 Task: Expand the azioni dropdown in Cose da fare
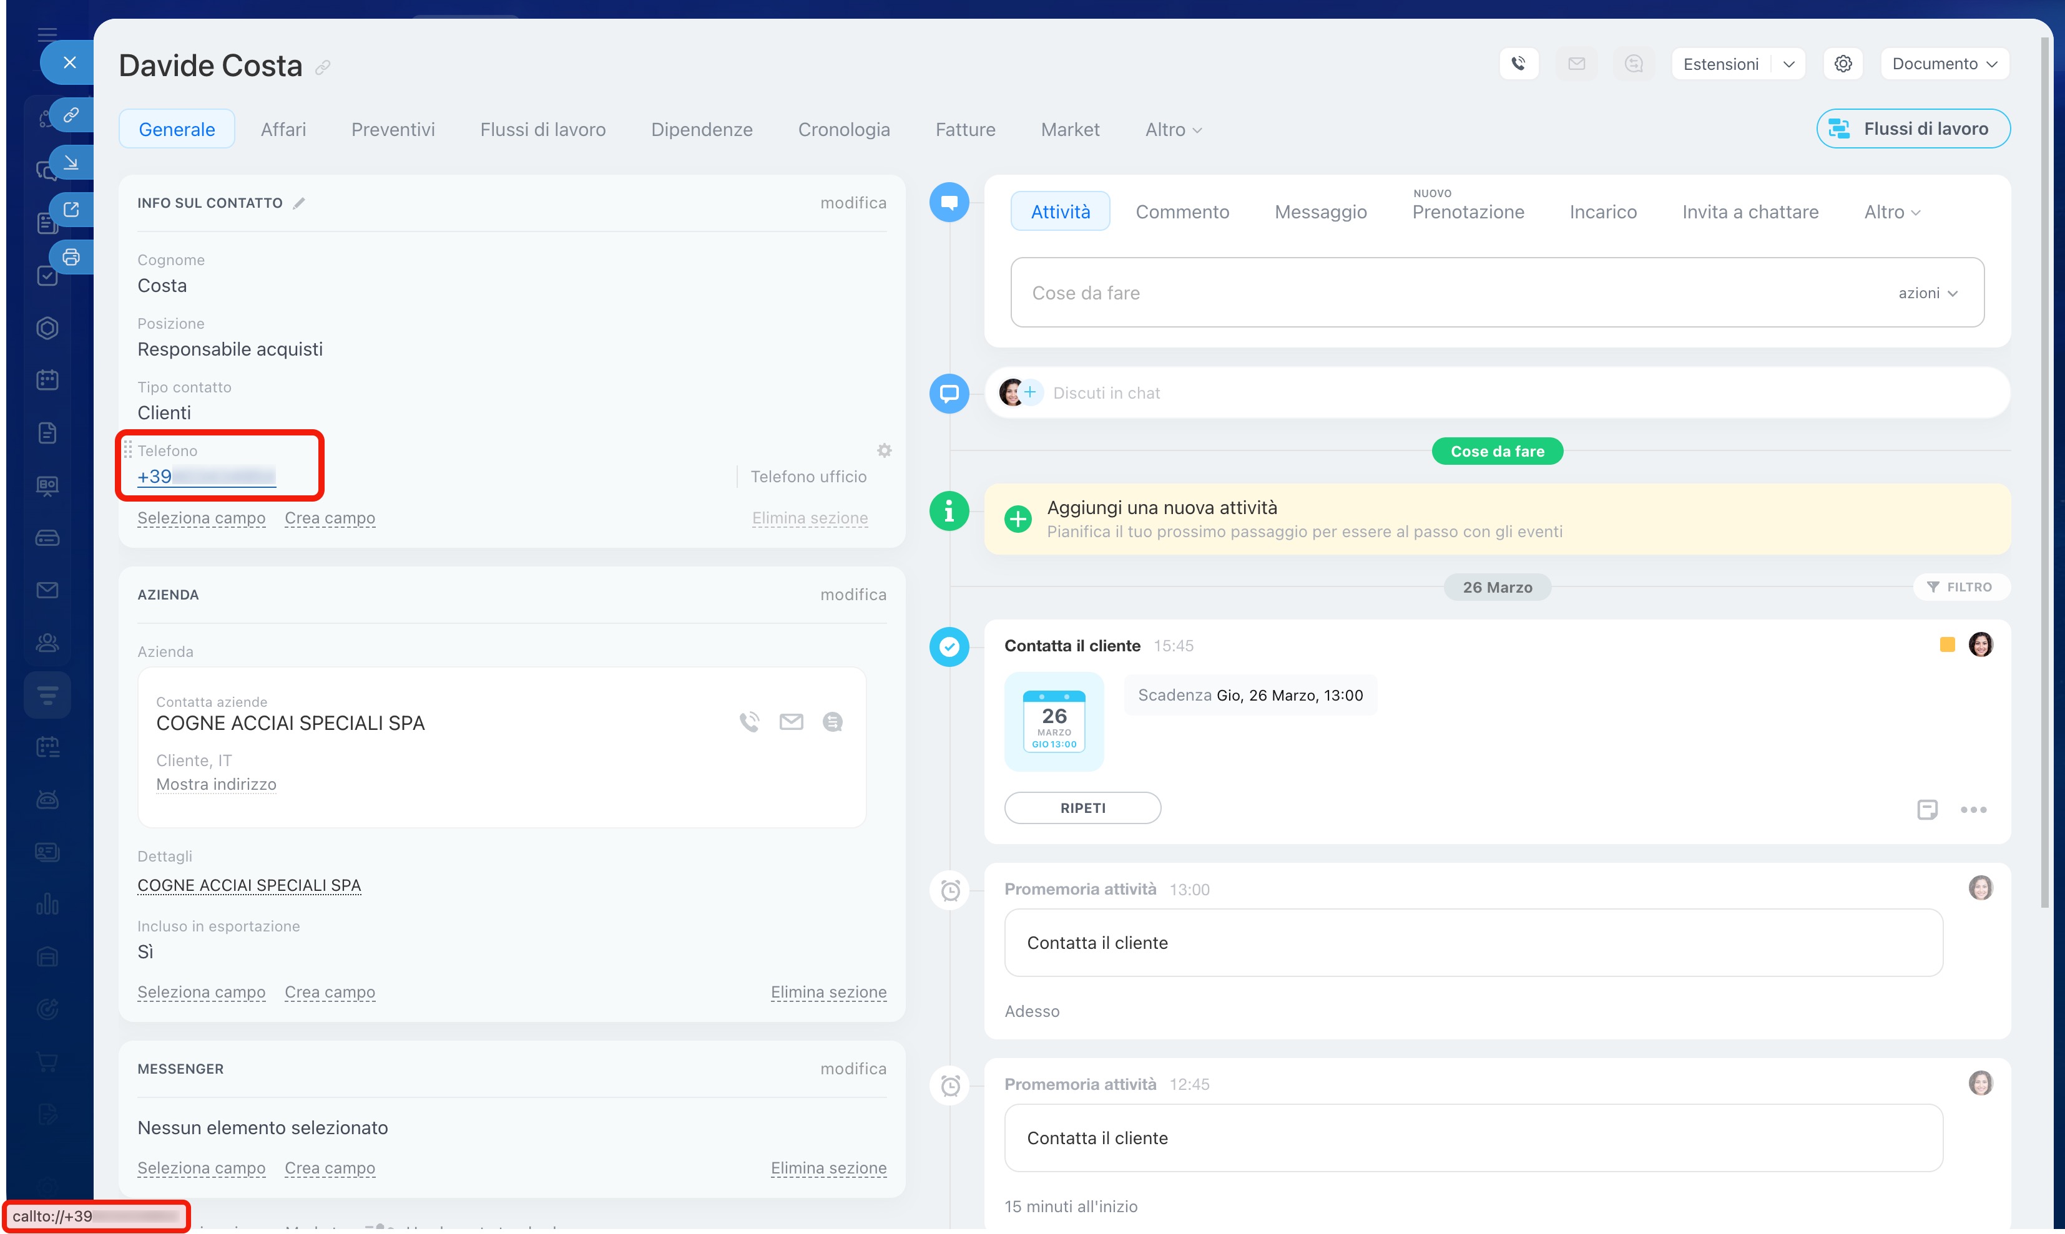point(1928,293)
